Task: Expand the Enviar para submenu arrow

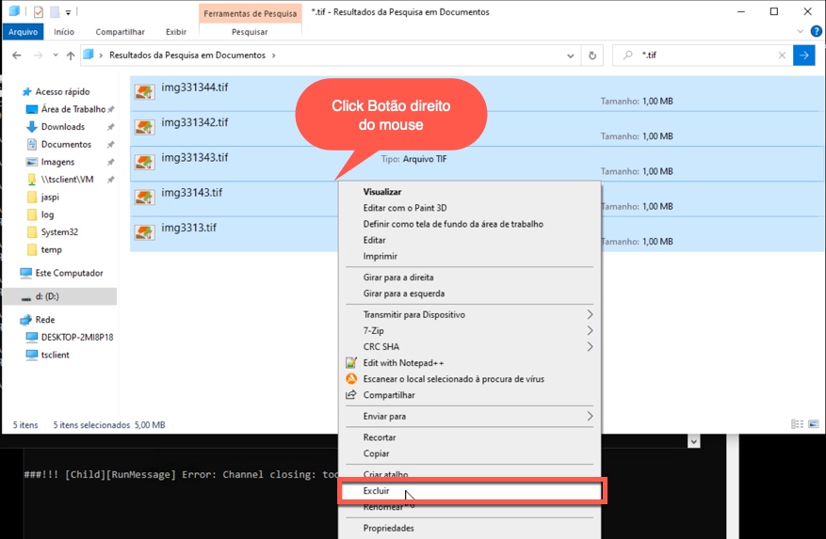Action: pos(590,417)
